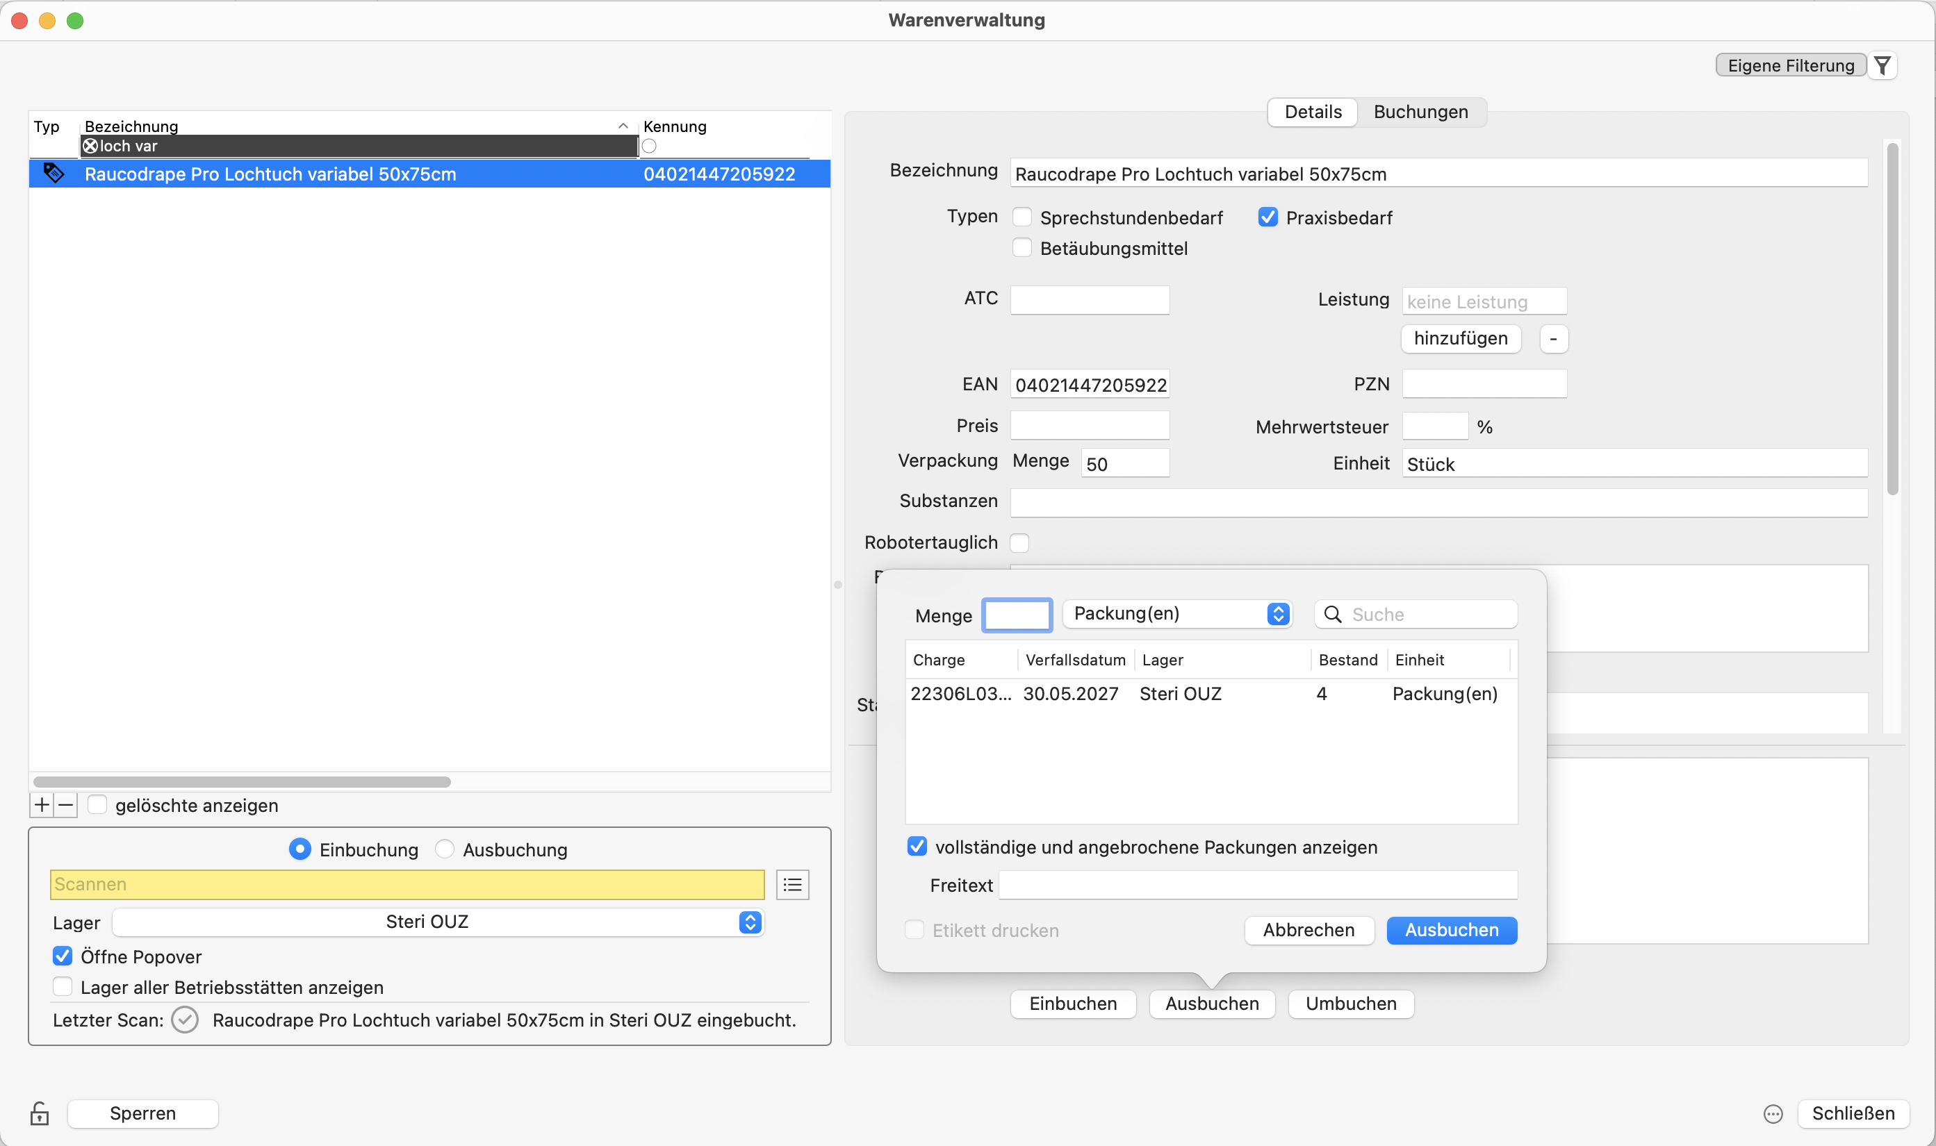1936x1146 pixels.
Task: Click the lock icon near Sperren
Action: tap(40, 1113)
